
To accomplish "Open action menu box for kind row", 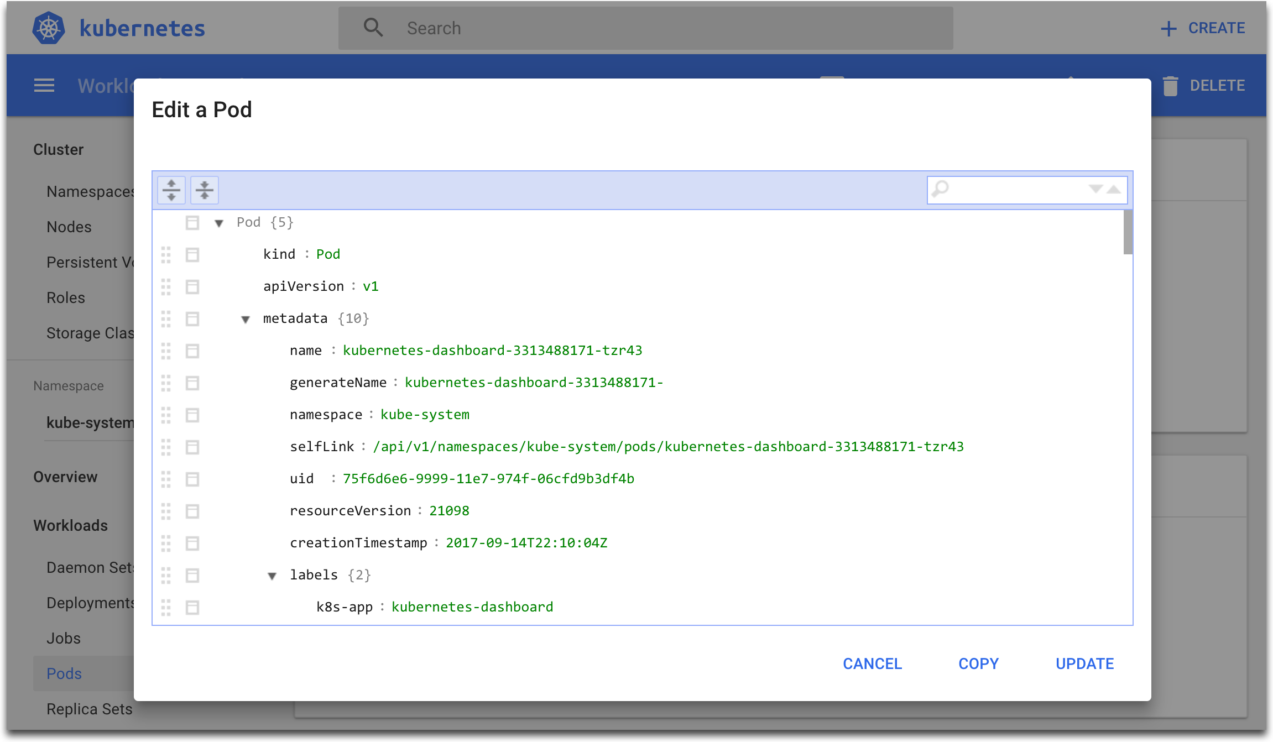I will click(192, 255).
